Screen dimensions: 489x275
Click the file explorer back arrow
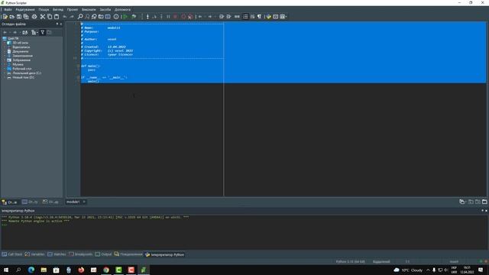point(5,32)
